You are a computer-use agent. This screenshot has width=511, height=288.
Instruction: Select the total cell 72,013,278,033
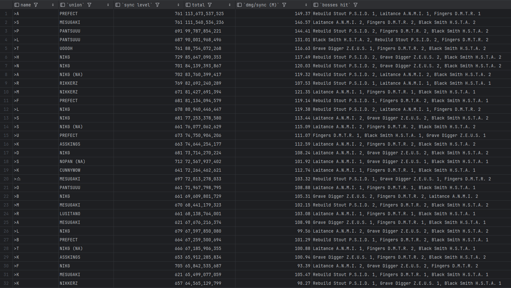click(210, 179)
